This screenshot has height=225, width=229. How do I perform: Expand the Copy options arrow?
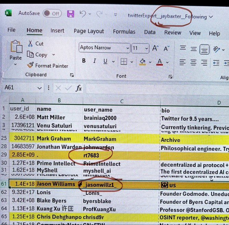tap(53, 55)
